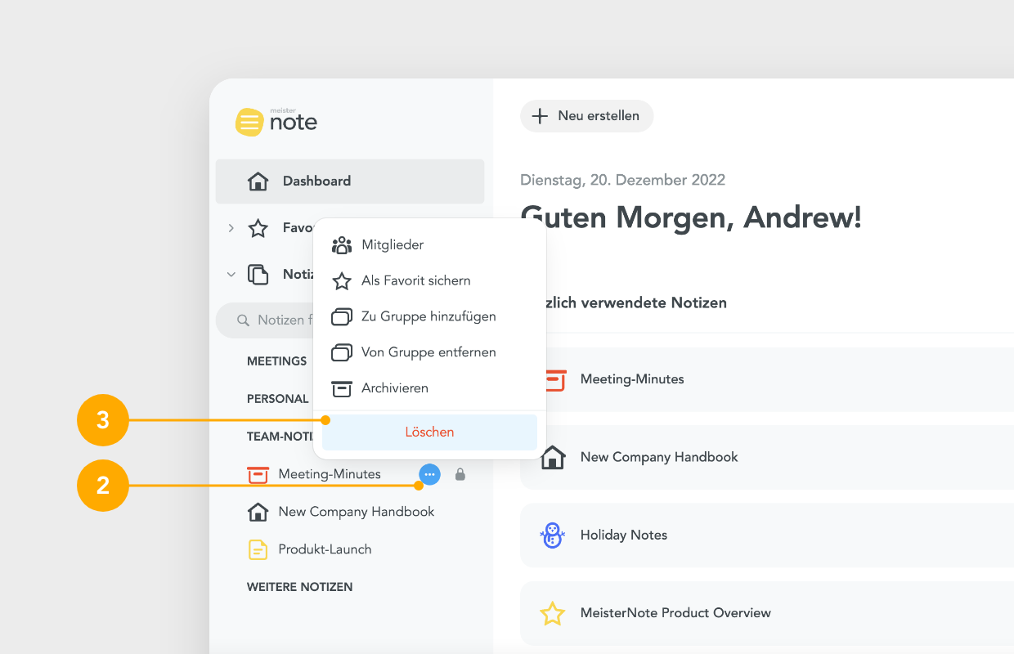
Task: Select Meeting-Minutes in the sidebar tree
Action: point(329,474)
